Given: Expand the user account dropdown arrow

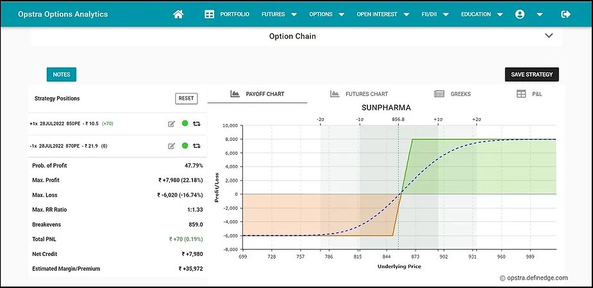Looking at the screenshot, I should coord(540,15).
